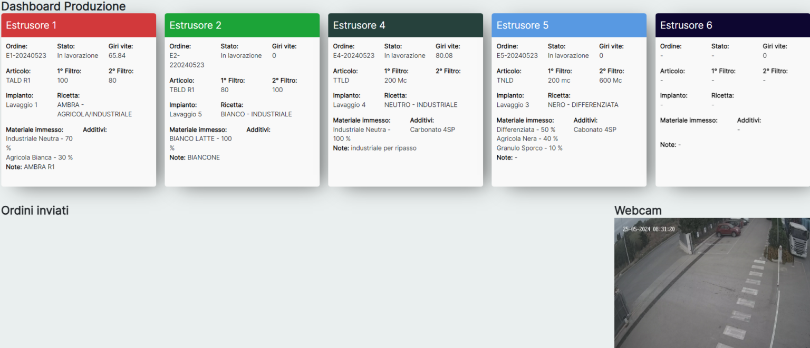This screenshot has width=810, height=348.
Task: Select order number E1-20240523
Action: (x=26, y=56)
